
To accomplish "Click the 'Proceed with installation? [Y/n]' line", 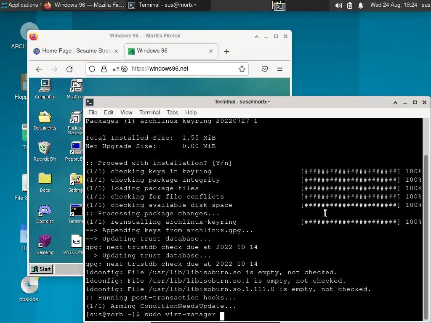I will (x=159, y=163).
